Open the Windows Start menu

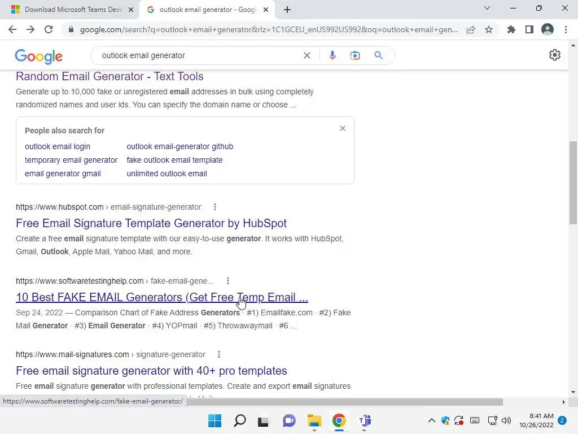[214, 420]
